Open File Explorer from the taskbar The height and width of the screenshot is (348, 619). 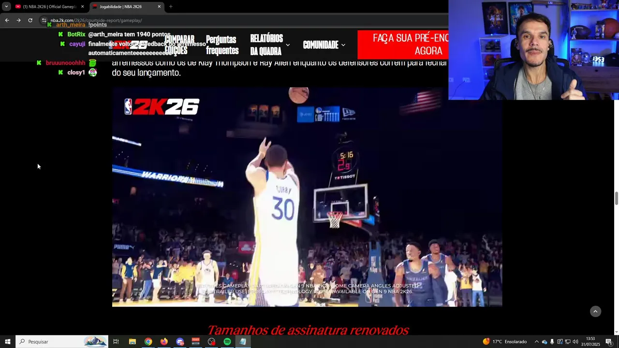point(132,342)
